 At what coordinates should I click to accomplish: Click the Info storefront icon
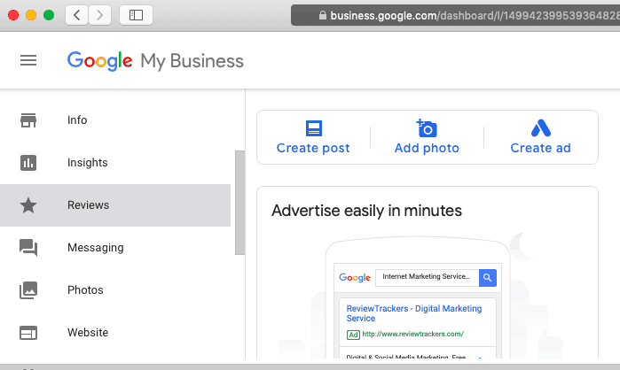(x=28, y=120)
